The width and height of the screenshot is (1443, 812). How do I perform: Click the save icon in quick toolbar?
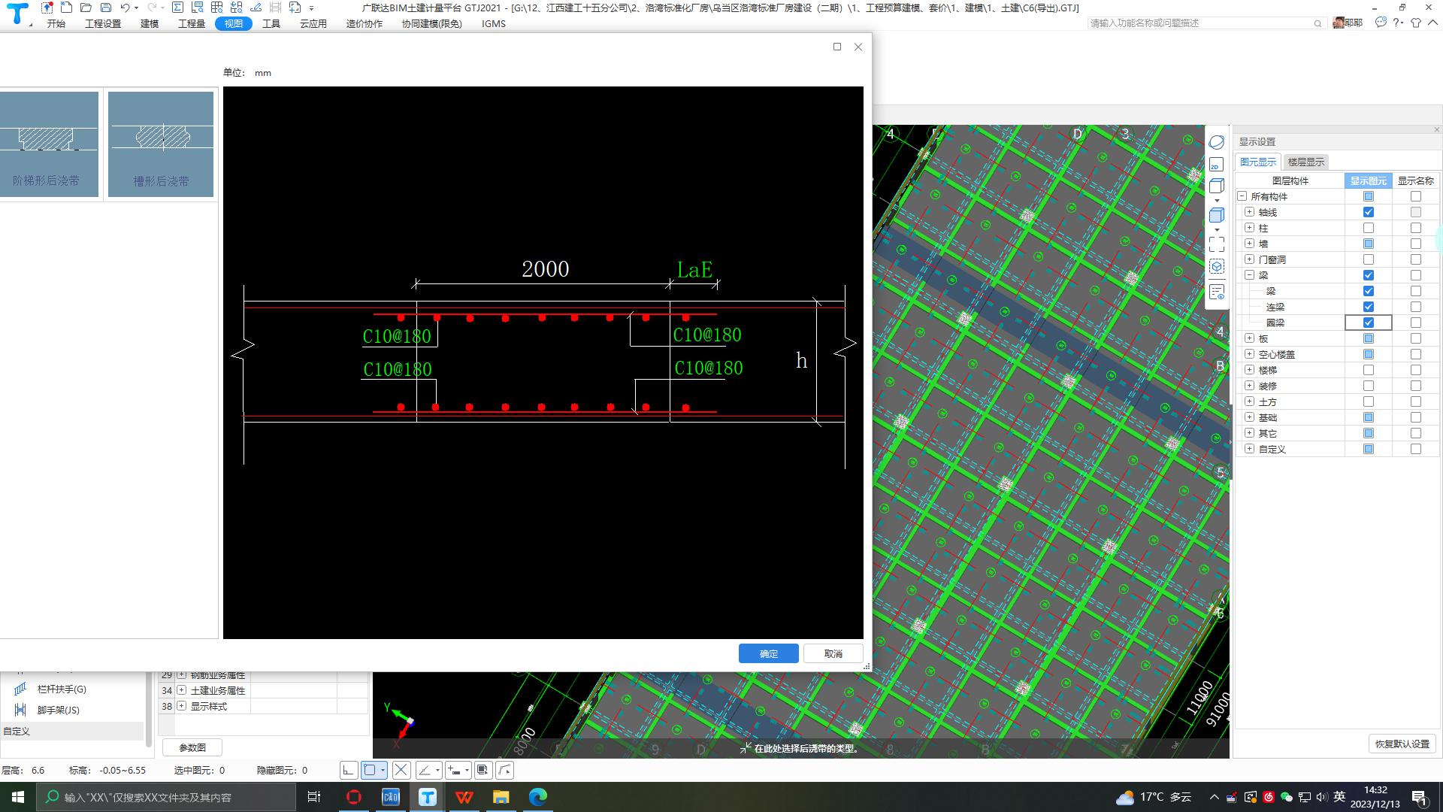tap(106, 8)
